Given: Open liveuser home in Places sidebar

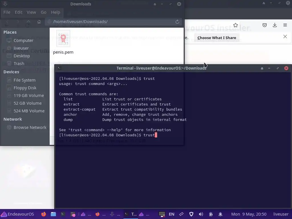Looking at the screenshot, I should coord(21,48).
